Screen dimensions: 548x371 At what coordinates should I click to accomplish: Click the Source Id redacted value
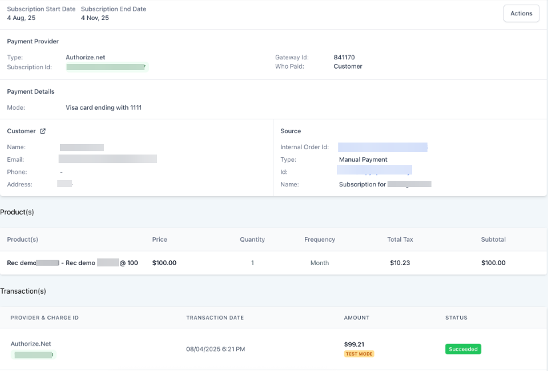[x=375, y=171]
